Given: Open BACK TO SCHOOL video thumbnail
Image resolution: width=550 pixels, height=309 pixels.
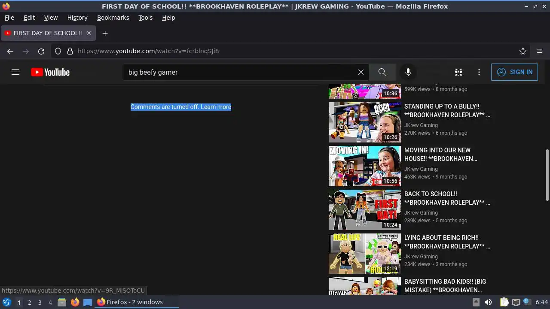Looking at the screenshot, I should point(365,210).
